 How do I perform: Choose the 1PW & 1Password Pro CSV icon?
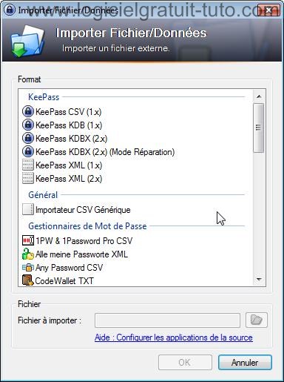(x=28, y=240)
